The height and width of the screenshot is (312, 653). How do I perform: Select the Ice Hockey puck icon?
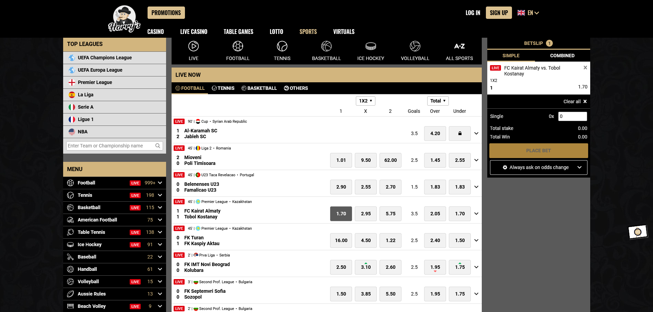pos(371,46)
